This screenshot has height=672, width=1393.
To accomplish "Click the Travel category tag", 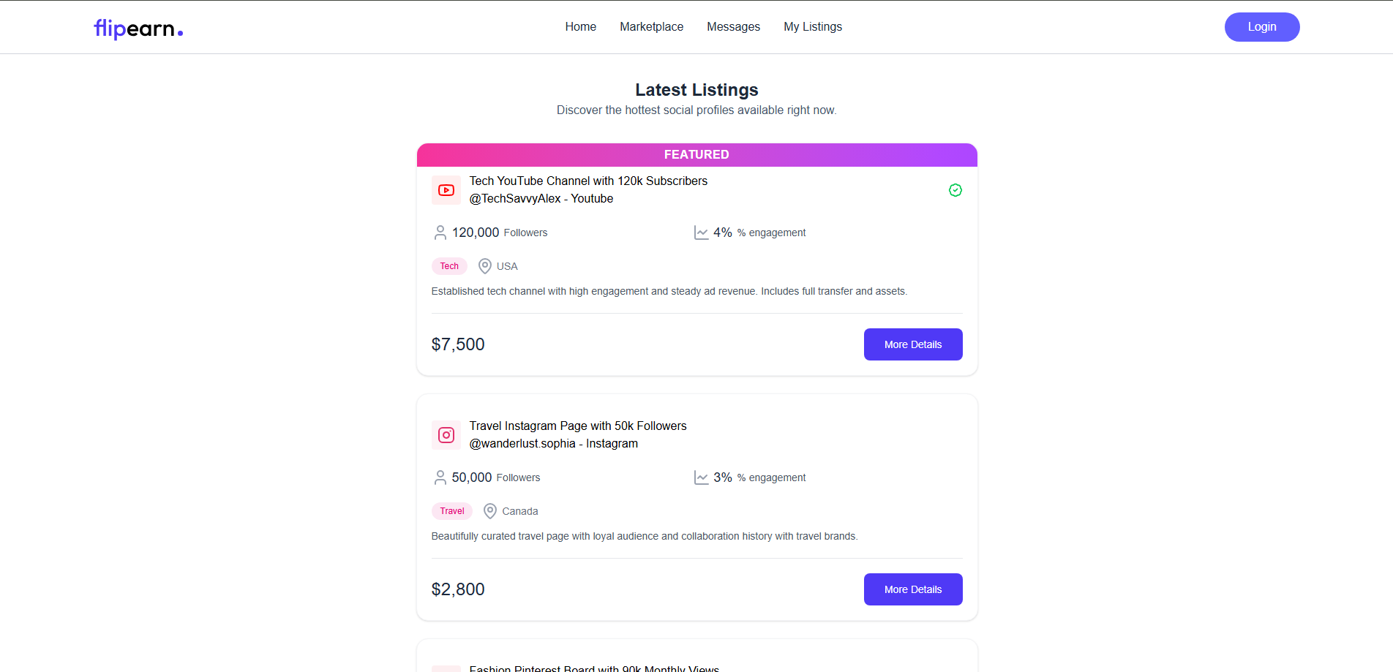I will click(452, 511).
